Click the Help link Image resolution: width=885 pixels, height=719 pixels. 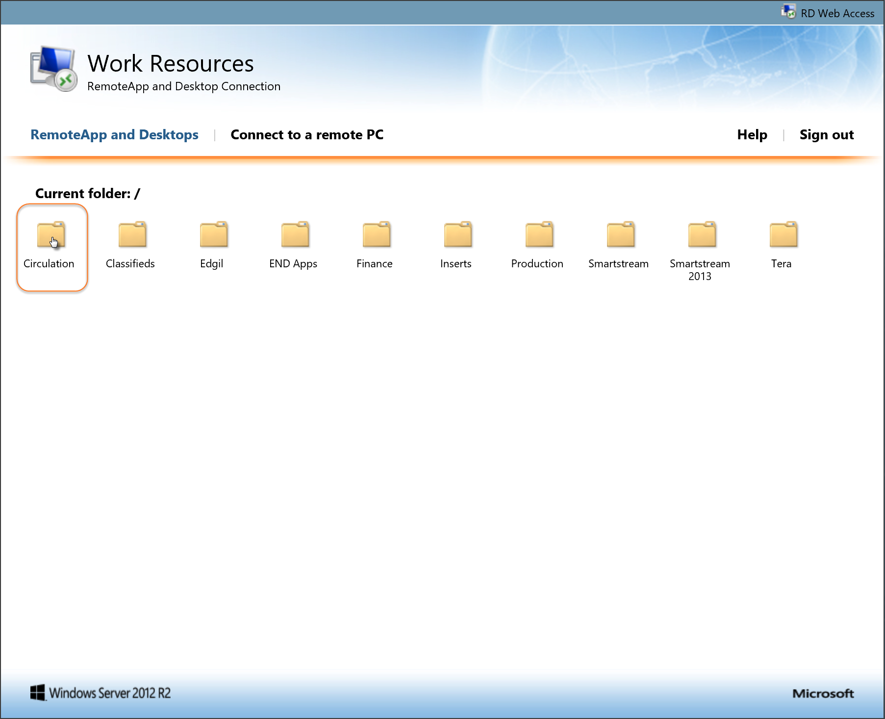pyautogui.click(x=752, y=135)
